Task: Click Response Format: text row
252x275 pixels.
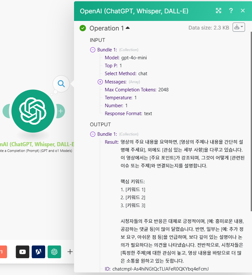Action: tap(128, 114)
